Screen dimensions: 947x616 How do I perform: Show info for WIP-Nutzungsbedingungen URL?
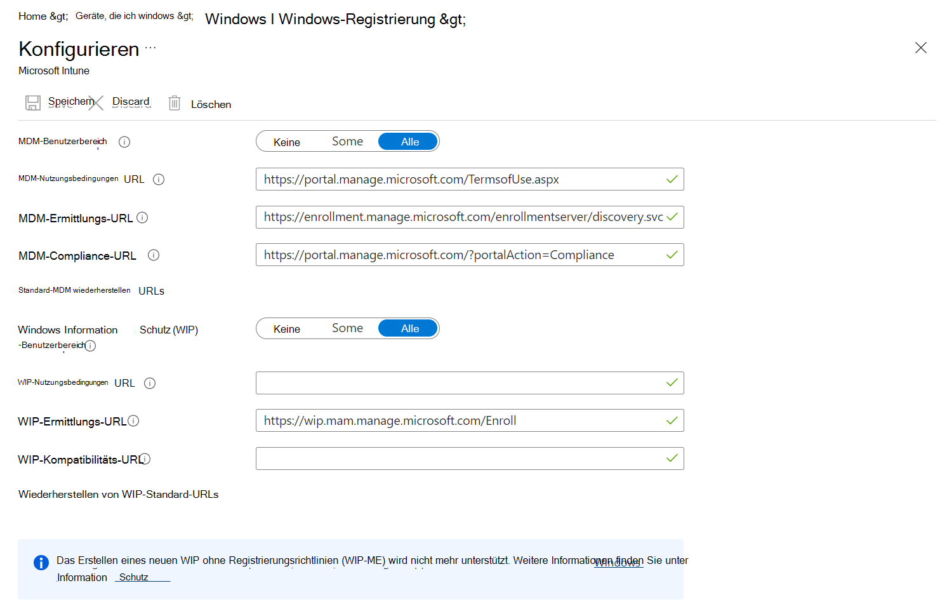point(150,383)
